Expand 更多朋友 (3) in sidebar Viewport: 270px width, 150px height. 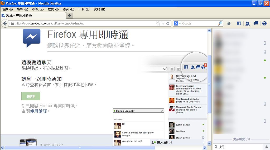pyautogui.click(x=242, y=139)
